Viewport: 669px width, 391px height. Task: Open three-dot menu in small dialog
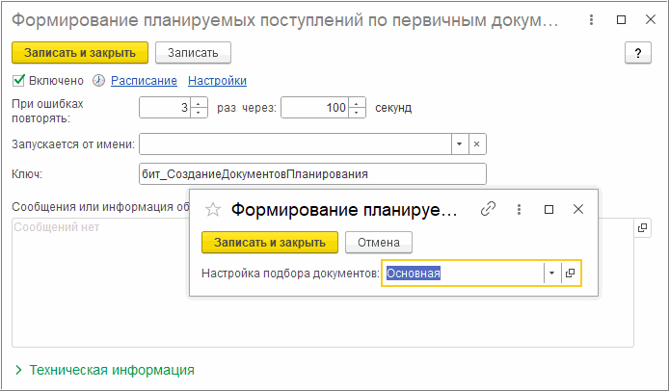(x=520, y=209)
